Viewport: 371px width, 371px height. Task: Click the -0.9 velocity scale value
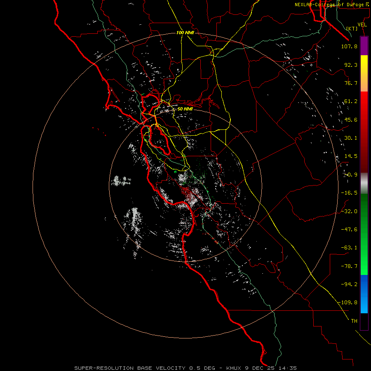(351, 175)
